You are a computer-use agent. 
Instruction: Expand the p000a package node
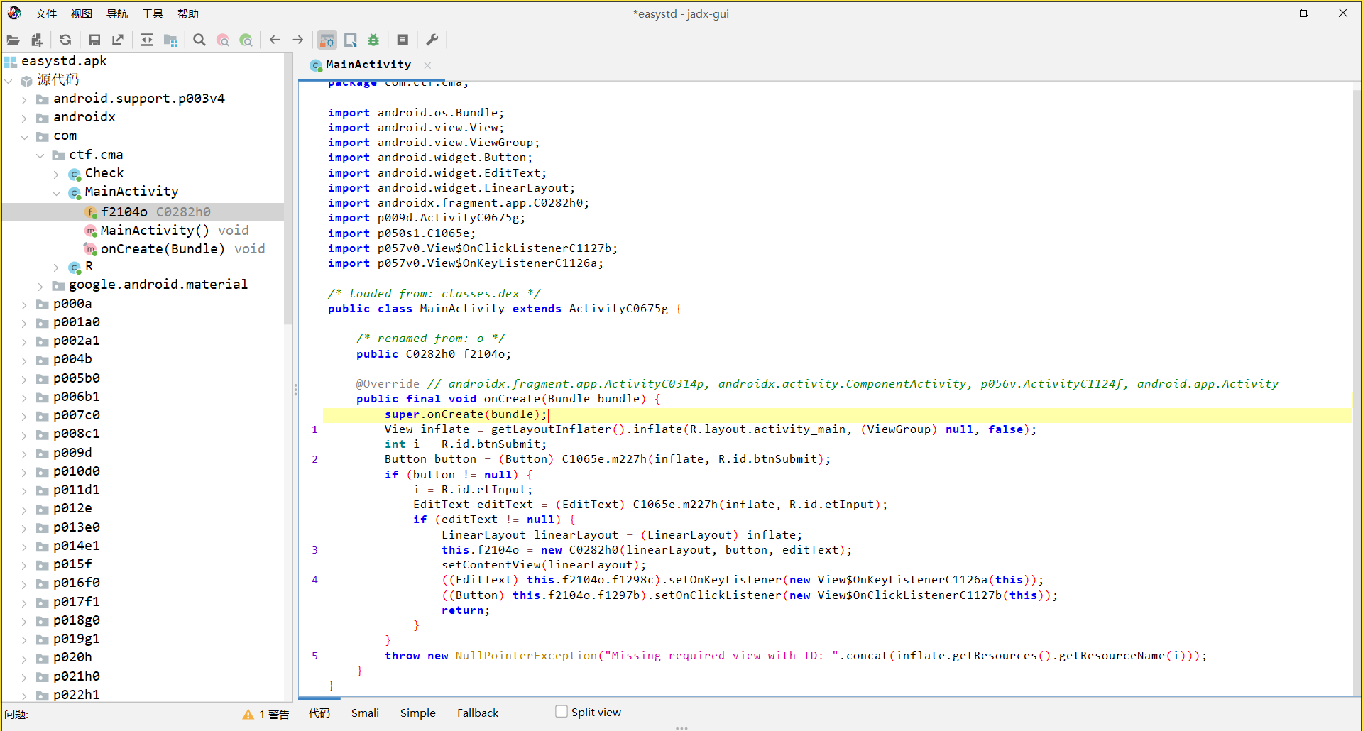(x=25, y=304)
